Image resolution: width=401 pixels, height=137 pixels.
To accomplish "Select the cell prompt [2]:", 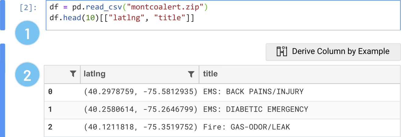I will [28, 8].
